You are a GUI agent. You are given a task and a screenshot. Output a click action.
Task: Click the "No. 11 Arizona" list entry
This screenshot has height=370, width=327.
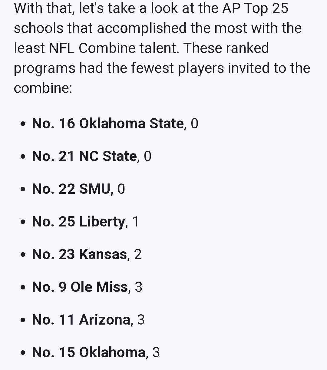point(81,320)
